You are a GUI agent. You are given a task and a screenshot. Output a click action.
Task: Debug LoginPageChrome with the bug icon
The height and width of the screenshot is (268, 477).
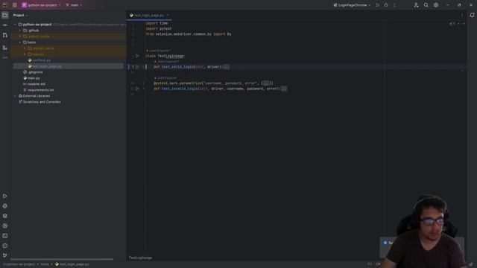tap(386, 5)
